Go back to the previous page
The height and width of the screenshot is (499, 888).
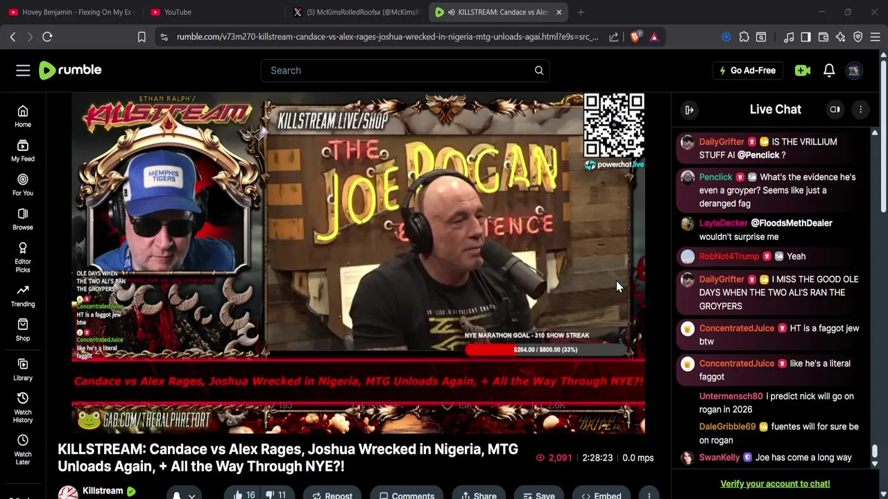point(12,37)
